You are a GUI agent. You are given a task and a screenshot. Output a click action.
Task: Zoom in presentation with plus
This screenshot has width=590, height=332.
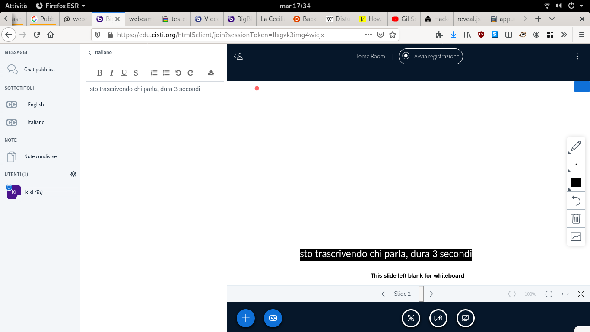[549, 294]
